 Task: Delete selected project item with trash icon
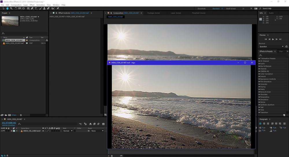point(21,115)
